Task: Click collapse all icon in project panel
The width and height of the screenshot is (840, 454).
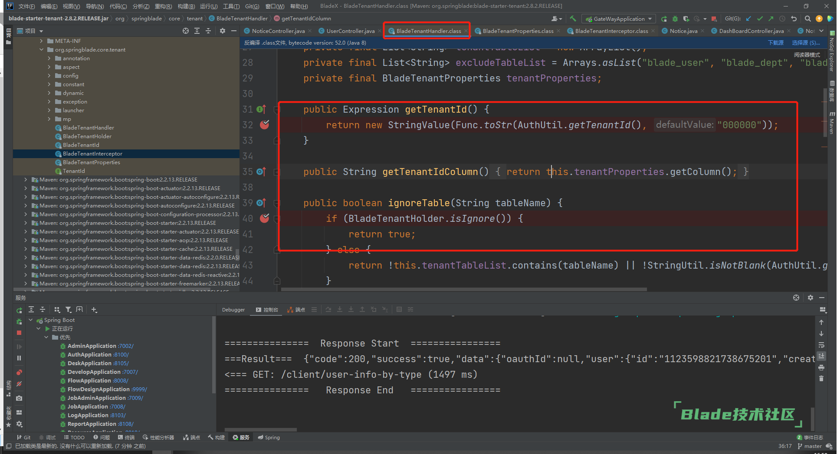Action: (x=208, y=31)
